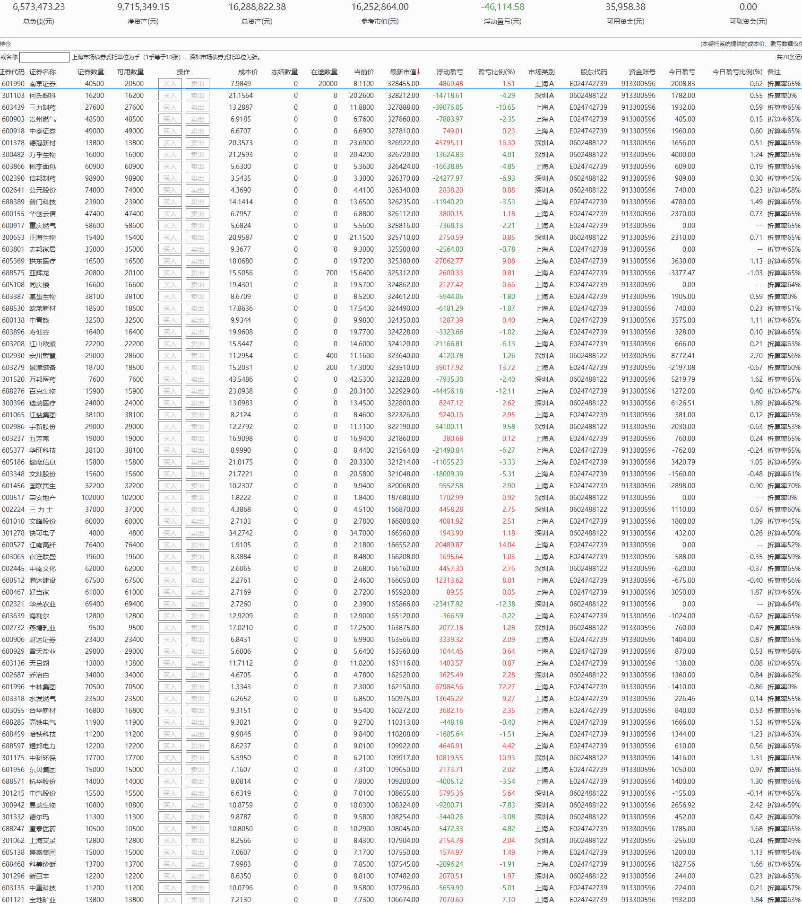
Task: Click 卖出 for 600155 华创云信
Action: click(198, 214)
